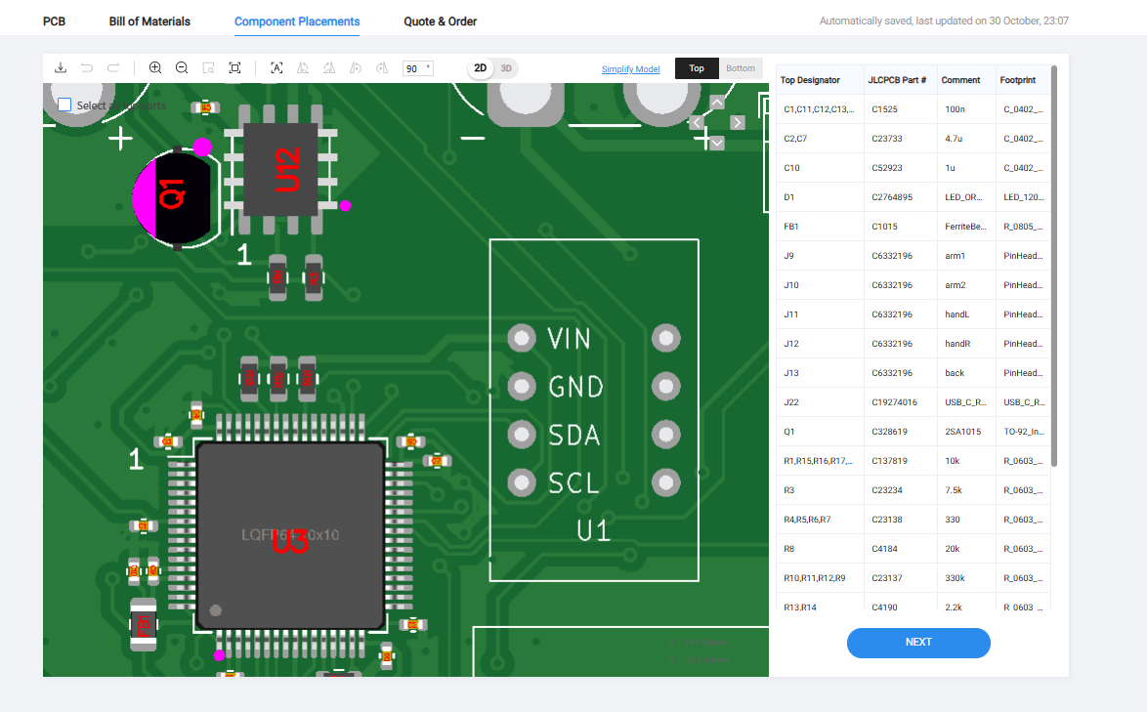Zoom out using the magnifier minus icon
Screen dimensions: 1147x712
tap(182, 67)
